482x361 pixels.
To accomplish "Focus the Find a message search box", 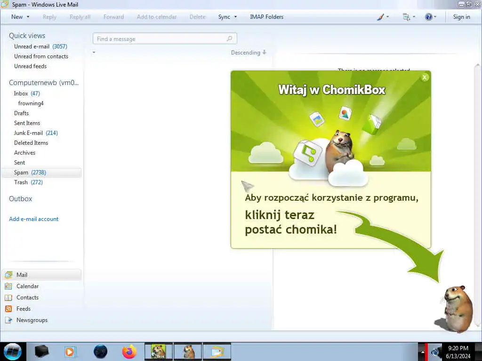I will [165, 39].
